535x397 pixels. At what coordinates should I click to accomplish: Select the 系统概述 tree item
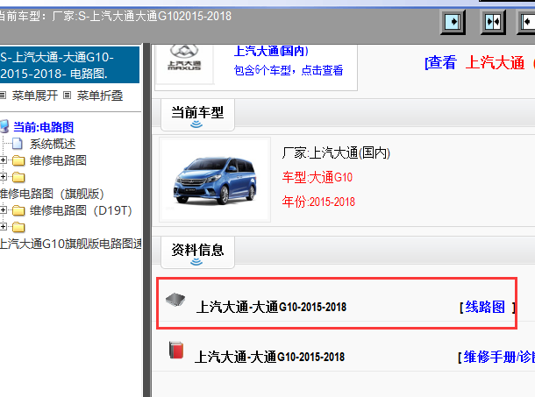[53, 144]
